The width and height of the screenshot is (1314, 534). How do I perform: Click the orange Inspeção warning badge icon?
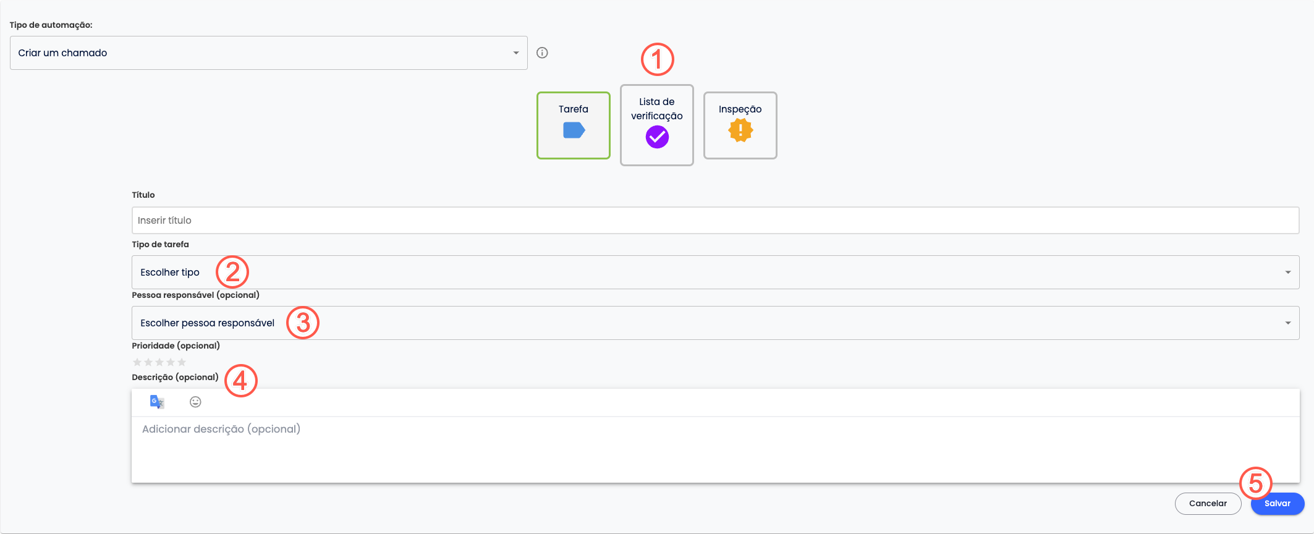pos(740,130)
